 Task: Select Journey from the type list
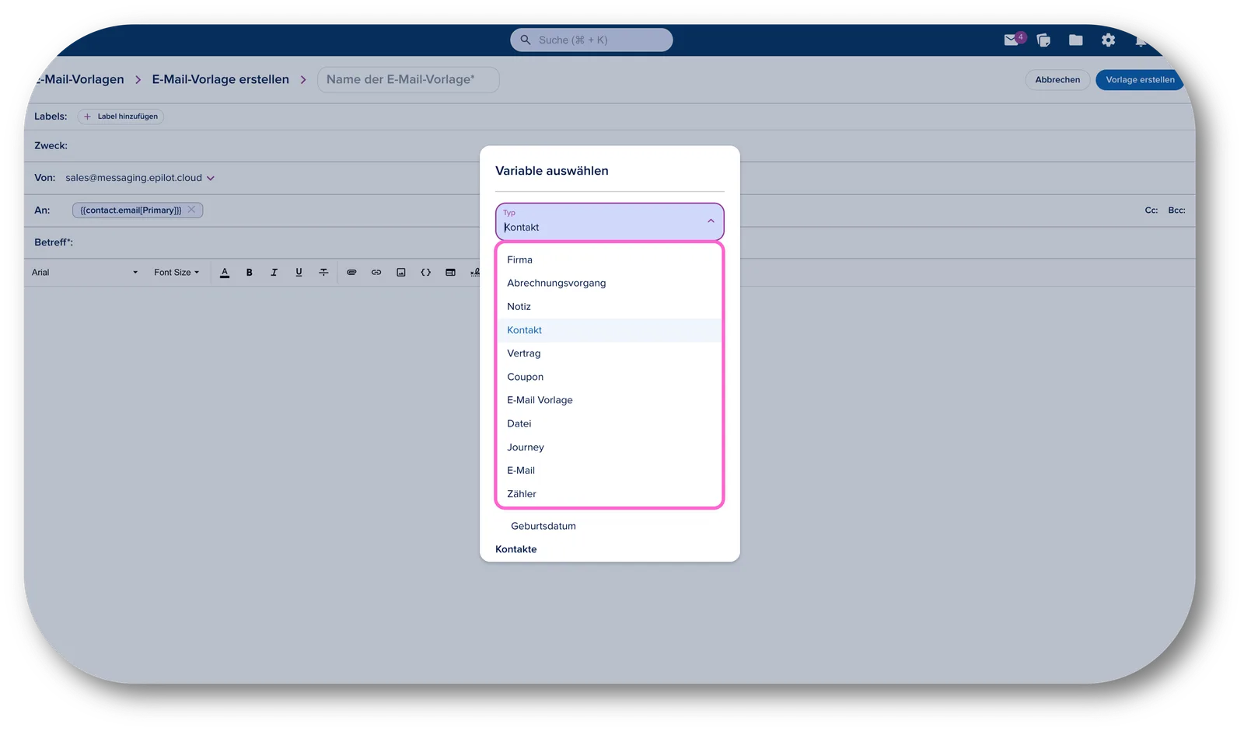pyautogui.click(x=610, y=447)
